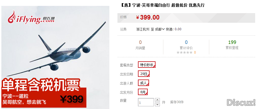View the 月销量 monthly sales count

140,42
